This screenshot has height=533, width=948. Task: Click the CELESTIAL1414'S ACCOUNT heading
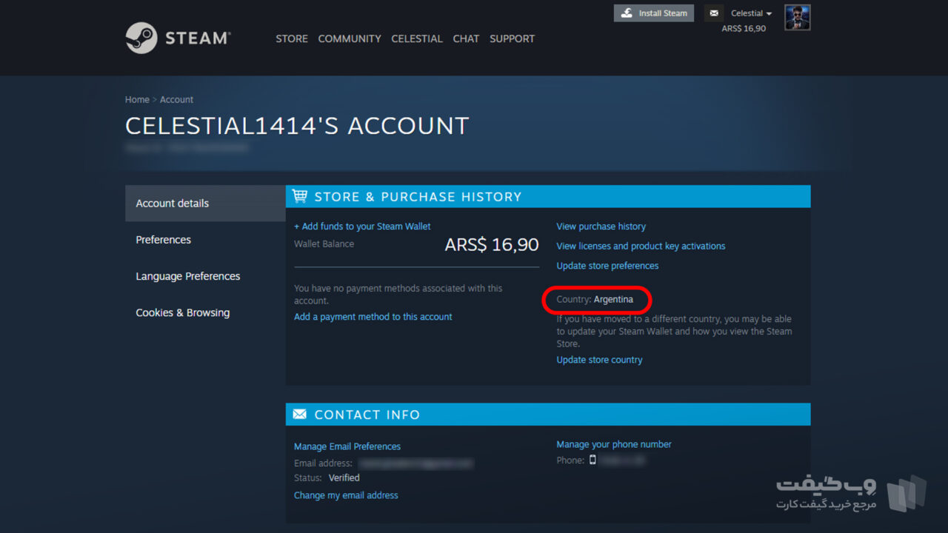point(297,126)
